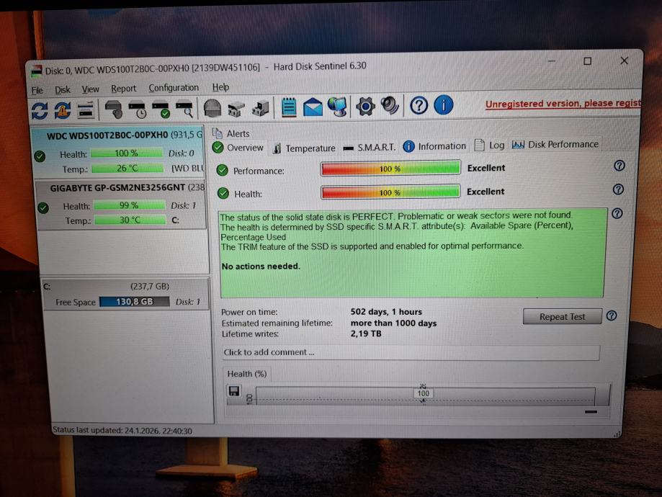Click Unregistered version registration link
This screenshot has height=497, width=662.
(563, 104)
